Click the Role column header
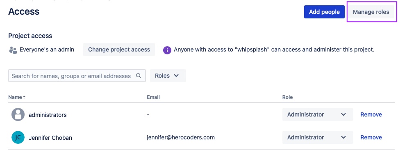The width and height of the screenshot is (407, 168). [288, 97]
